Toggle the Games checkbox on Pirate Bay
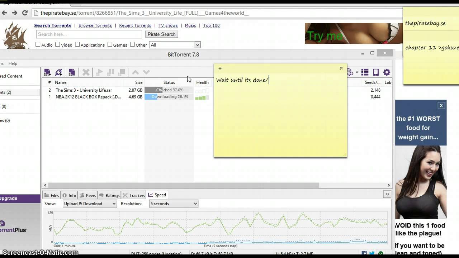This screenshot has height=258, width=459. (x=110, y=44)
